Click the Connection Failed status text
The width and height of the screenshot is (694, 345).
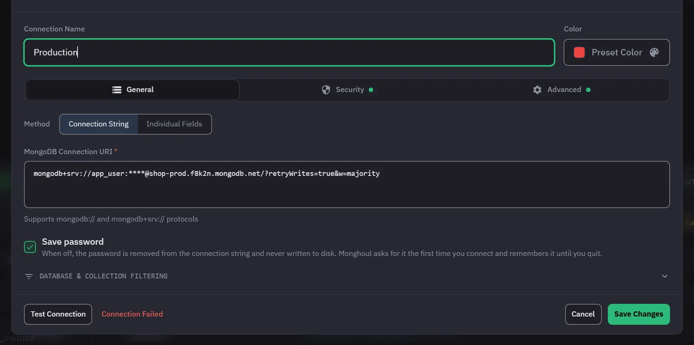(x=132, y=314)
